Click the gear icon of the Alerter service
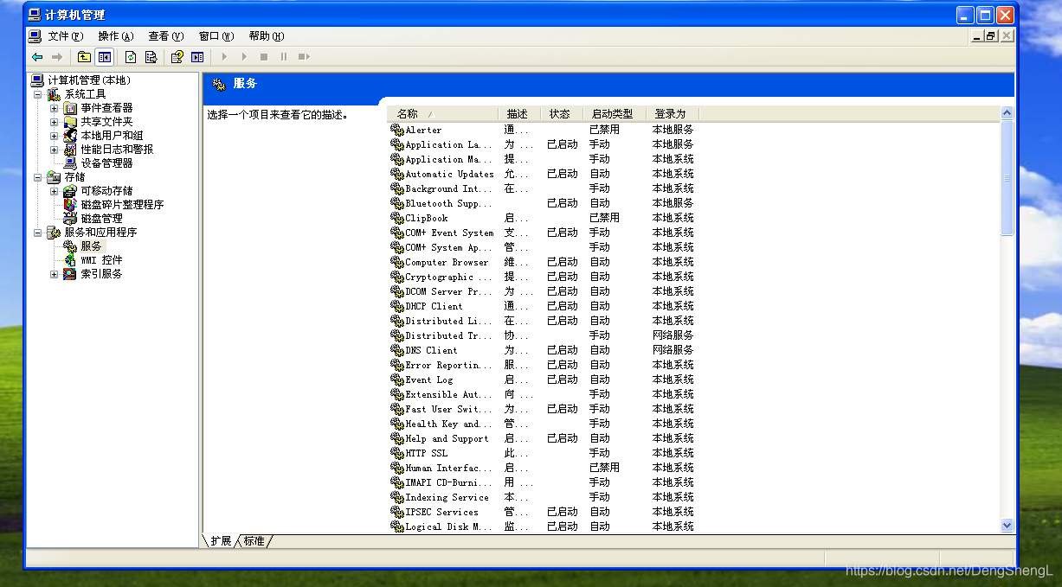1062x587 pixels. [397, 130]
